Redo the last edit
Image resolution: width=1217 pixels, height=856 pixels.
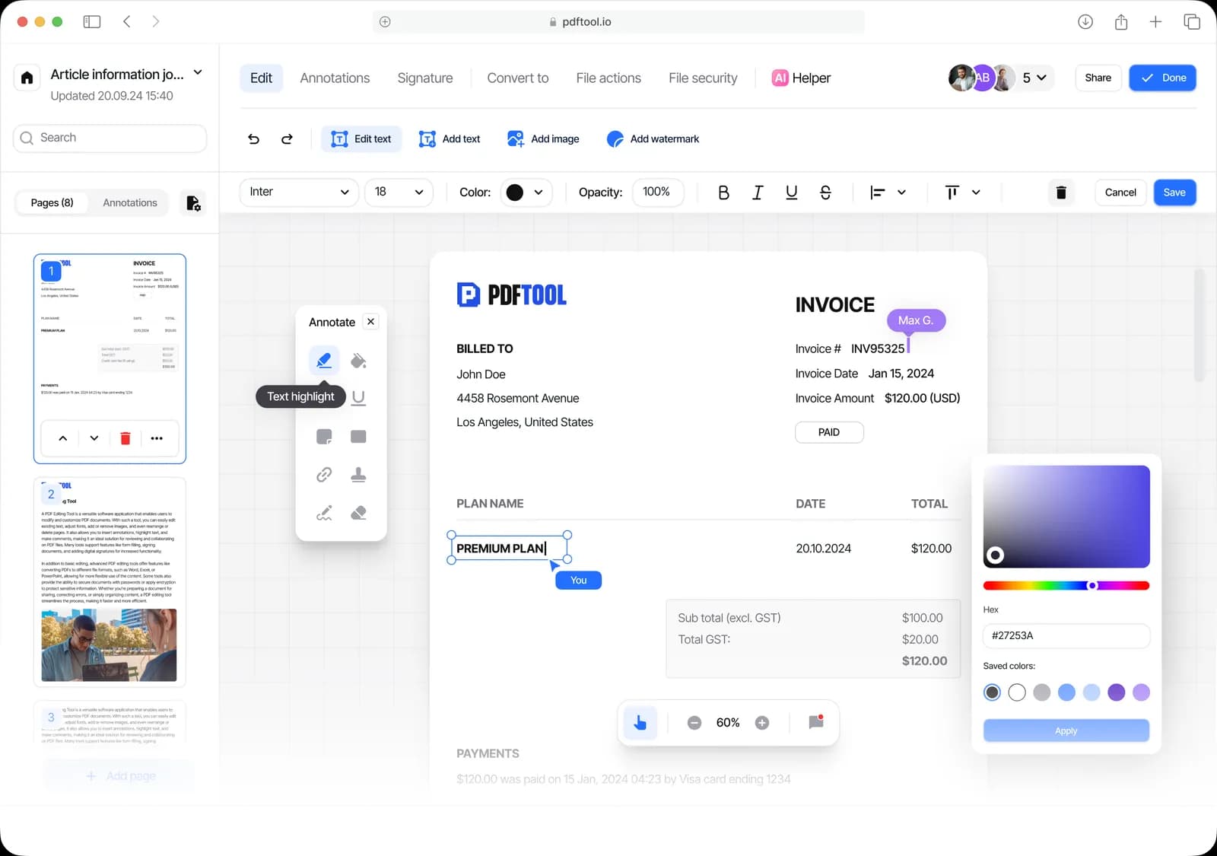click(x=287, y=139)
